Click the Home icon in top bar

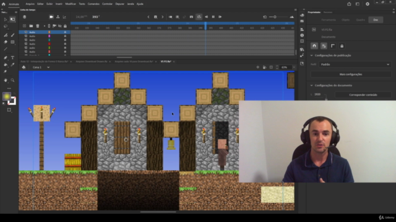(x=4, y=4)
